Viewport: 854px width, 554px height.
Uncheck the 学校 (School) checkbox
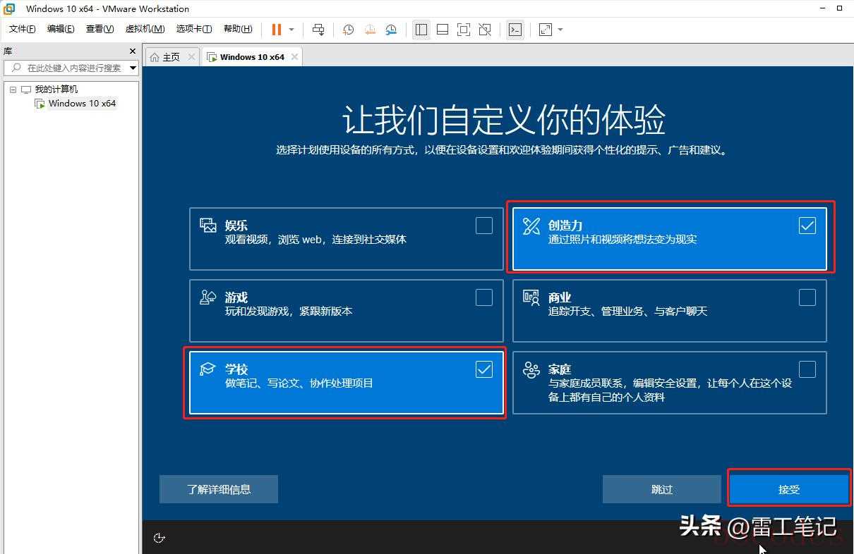point(483,369)
